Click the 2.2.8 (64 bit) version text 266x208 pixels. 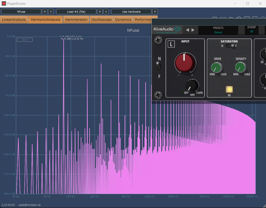click(8, 205)
